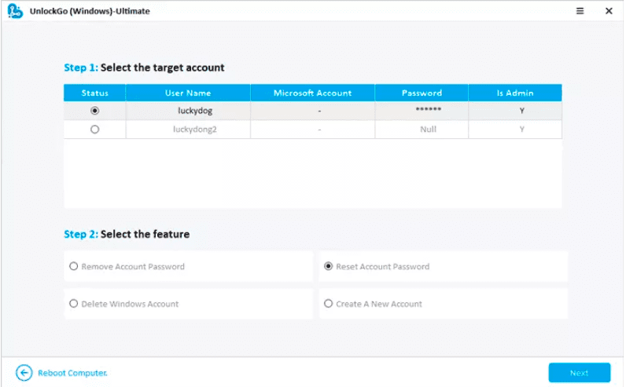The image size is (626, 387).
Task: Choose Reset Account Password option
Action: click(x=329, y=266)
